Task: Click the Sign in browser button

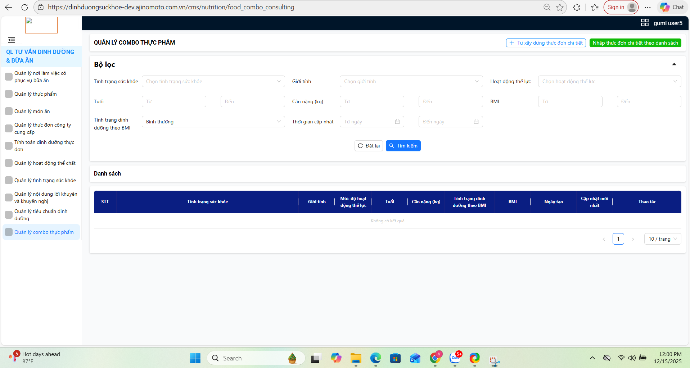Action: [621, 7]
